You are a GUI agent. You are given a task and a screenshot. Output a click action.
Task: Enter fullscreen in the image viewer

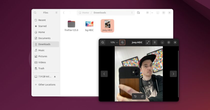[148, 42]
